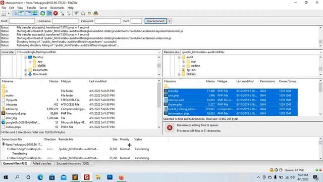Click the Quickconnect button

[155, 21]
